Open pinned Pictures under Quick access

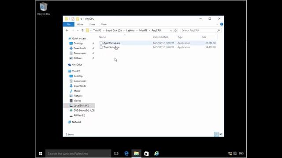click(x=78, y=58)
